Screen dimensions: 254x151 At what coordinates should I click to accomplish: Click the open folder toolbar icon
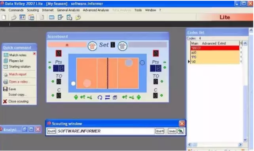tap(14, 17)
